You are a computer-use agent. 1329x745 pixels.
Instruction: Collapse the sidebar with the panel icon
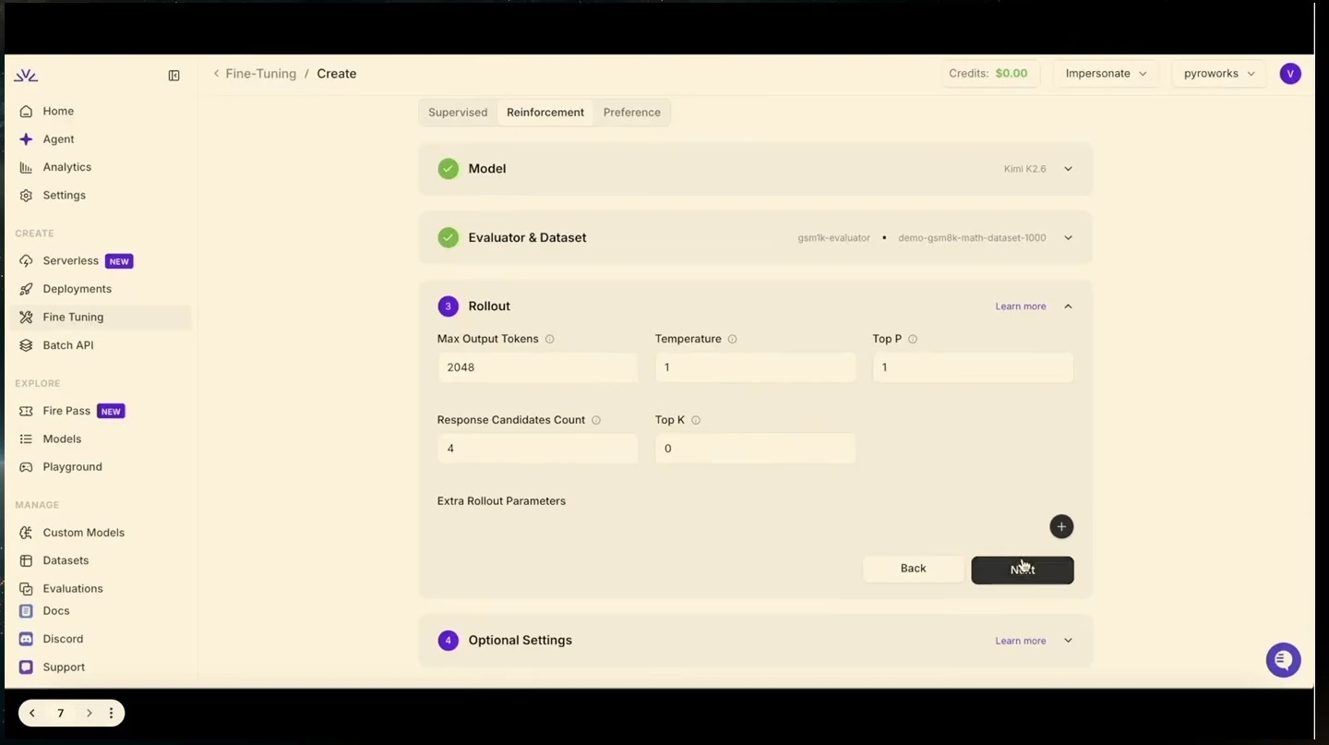pyautogui.click(x=174, y=76)
